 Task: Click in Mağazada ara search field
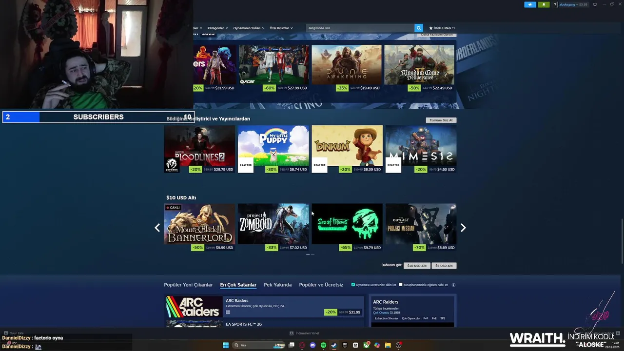point(360,28)
